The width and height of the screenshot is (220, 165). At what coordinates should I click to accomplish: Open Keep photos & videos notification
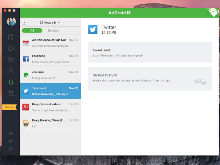pos(50,107)
